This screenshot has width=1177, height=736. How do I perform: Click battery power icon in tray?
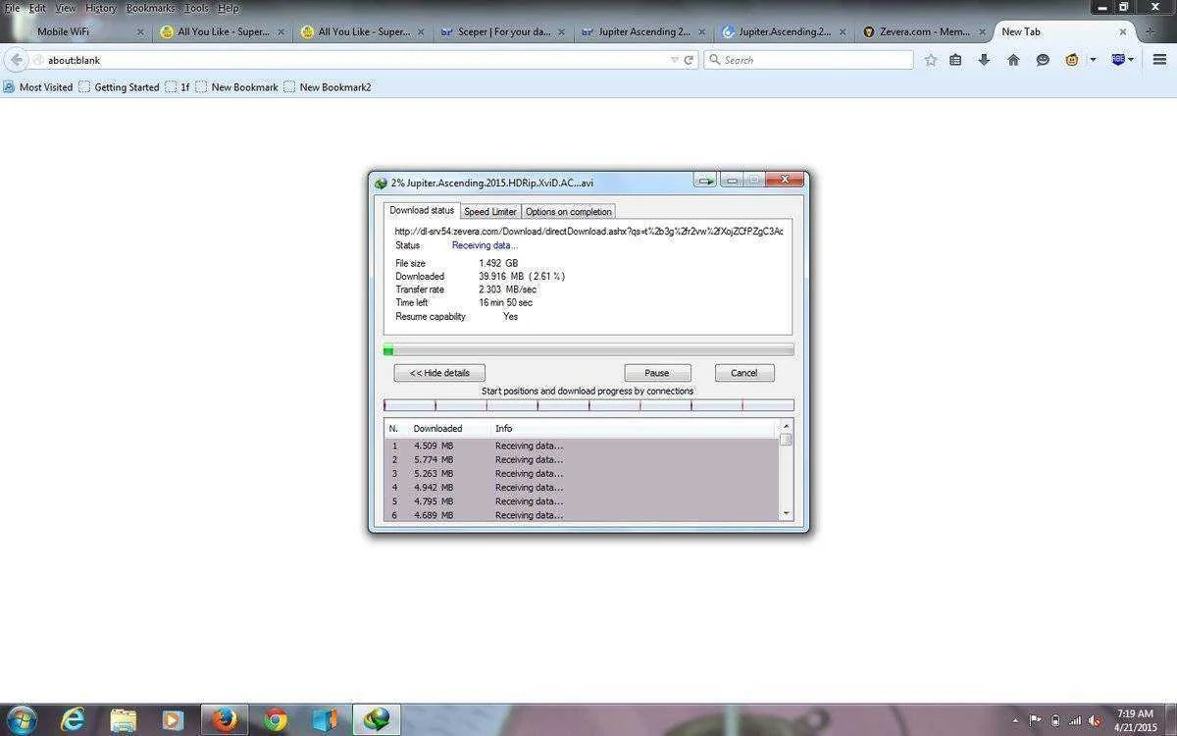coord(1055,720)
